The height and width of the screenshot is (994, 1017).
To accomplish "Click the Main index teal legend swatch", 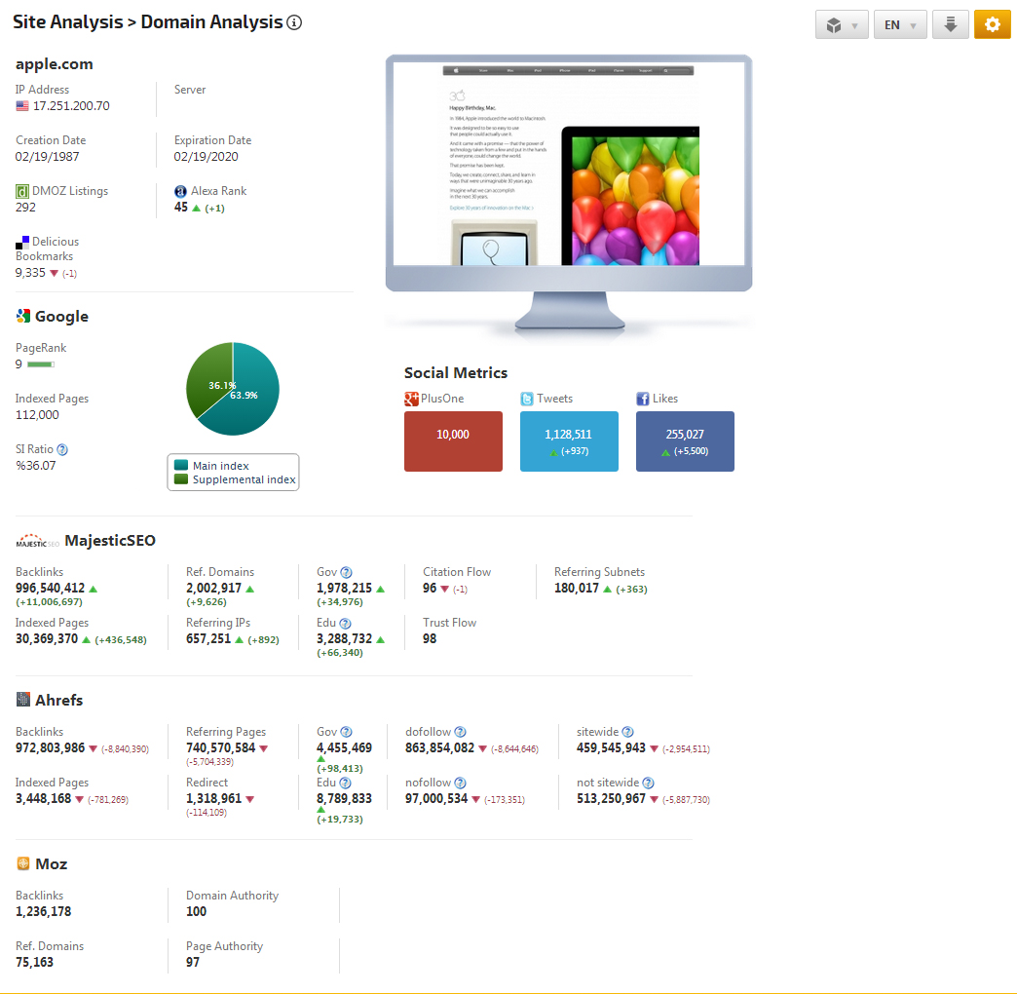I will click(x=181, y=465).
